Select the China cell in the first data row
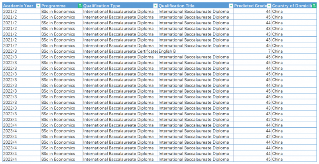The image size is (319, 164). tap(294, 12)
